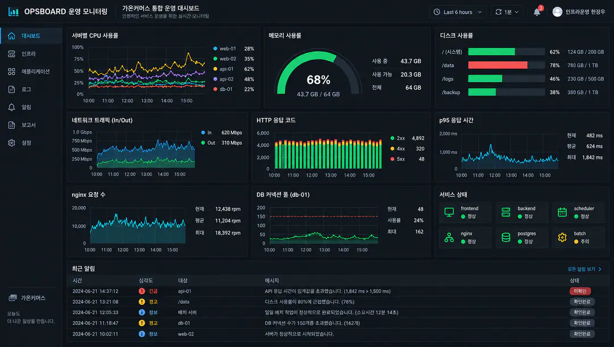The height and width of the screenshot is (347, 614).
Task: Click the batch gear icon
Action: tap(562, 237)
